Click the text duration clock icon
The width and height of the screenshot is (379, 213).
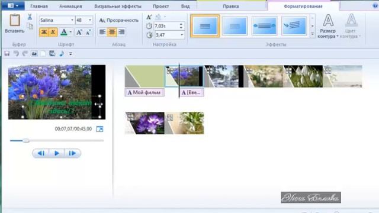click(149, 35)
